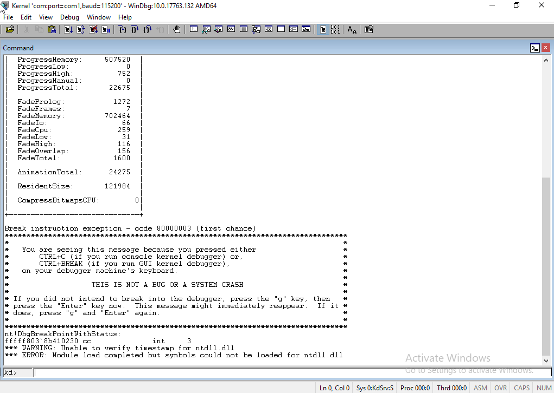Click the OVR indicator in status bar
Image resolution: width=554 pixels, height=393 pixels.
point(500,388)
